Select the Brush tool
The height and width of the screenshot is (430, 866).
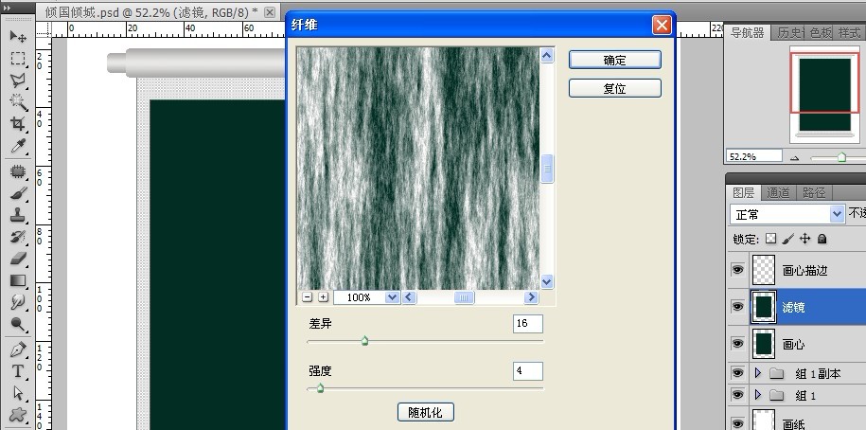[x=18, y=193]
